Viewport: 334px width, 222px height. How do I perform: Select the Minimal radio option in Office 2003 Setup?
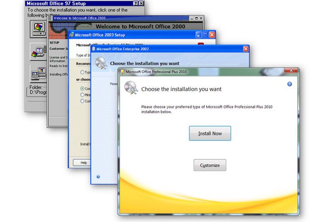[82, 95]
